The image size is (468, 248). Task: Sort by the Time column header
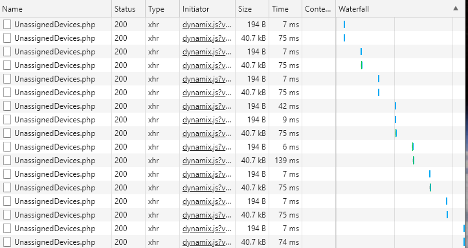coord(285,9)
